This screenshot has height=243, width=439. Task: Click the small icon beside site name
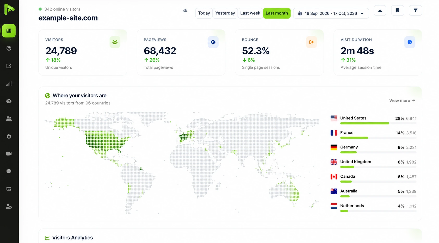(185, 11)
